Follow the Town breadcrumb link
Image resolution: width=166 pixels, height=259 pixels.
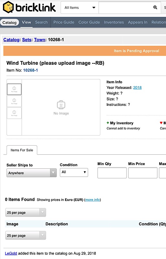click(40, 39)
